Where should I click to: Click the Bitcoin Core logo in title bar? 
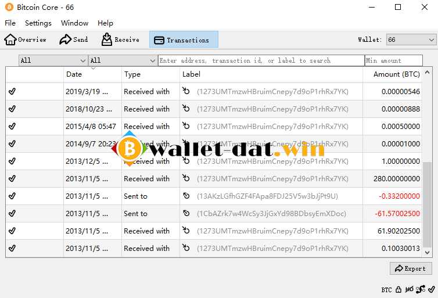coord(9,8)
